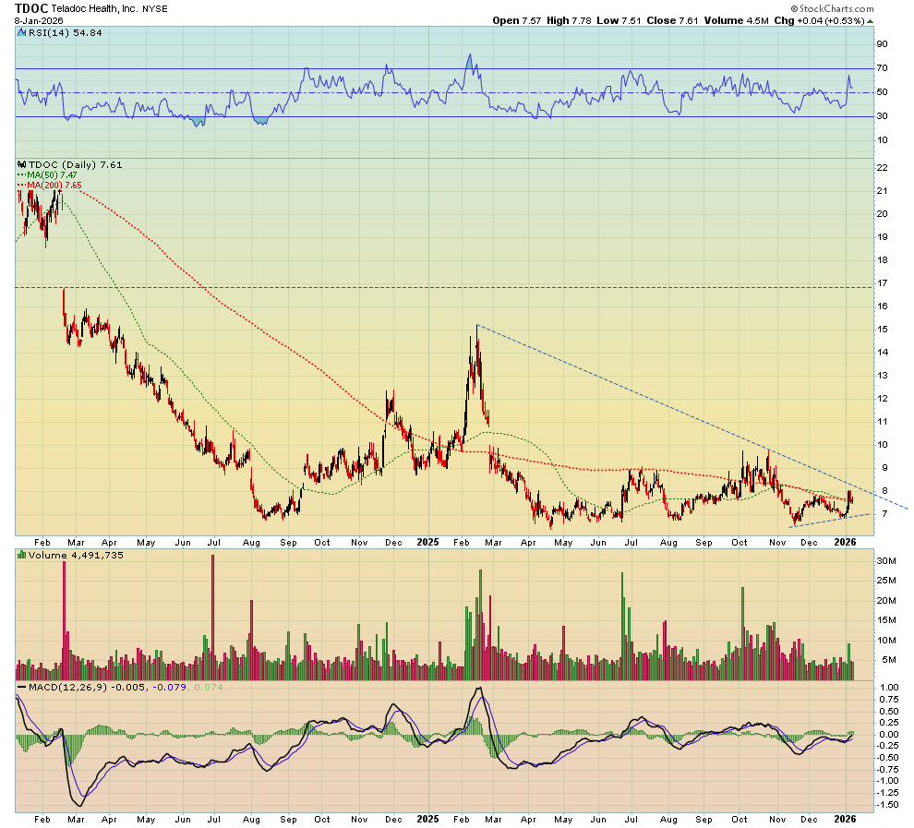This screenshot has width=914, height=828.
Task: Click the 25M label on the volume axis
Action: (x=886, y=581)
